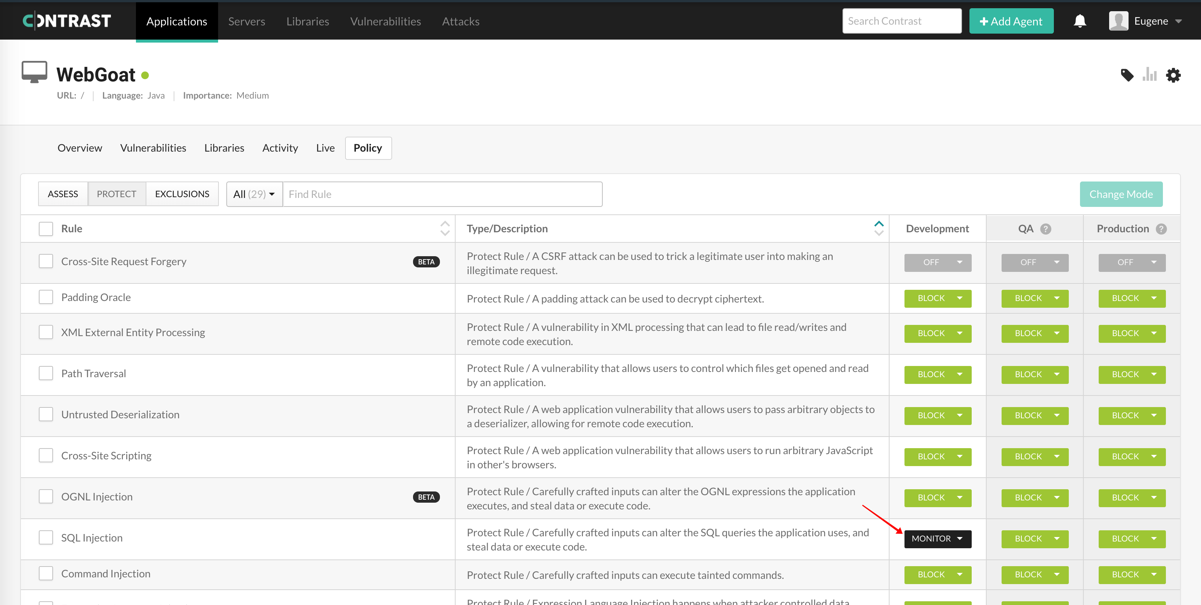
Task: Click the Padding Oracle rule name
Action: tap(96, 297)
